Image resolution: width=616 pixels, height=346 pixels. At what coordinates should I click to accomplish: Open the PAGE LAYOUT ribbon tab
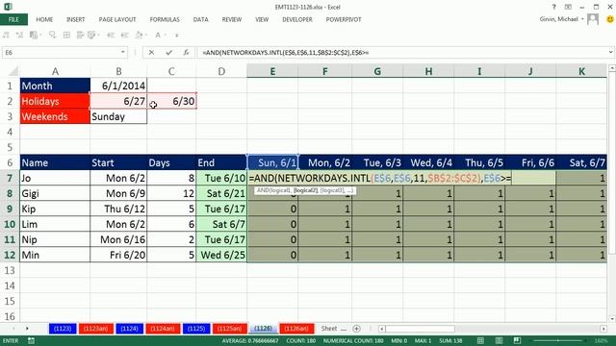[117, 19]
